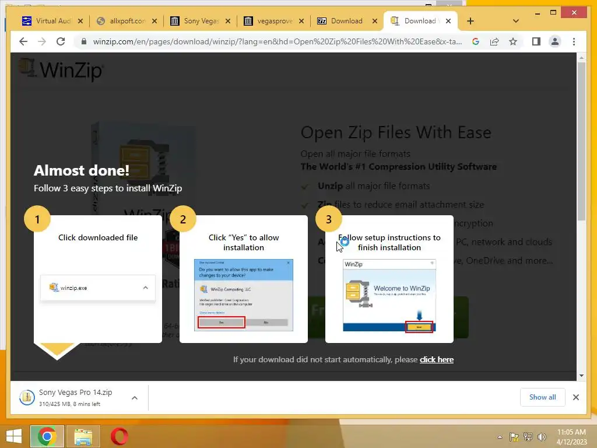597x448 pixels.
Task: Close the Virtual Audio tab
Action: pos(80,22)
